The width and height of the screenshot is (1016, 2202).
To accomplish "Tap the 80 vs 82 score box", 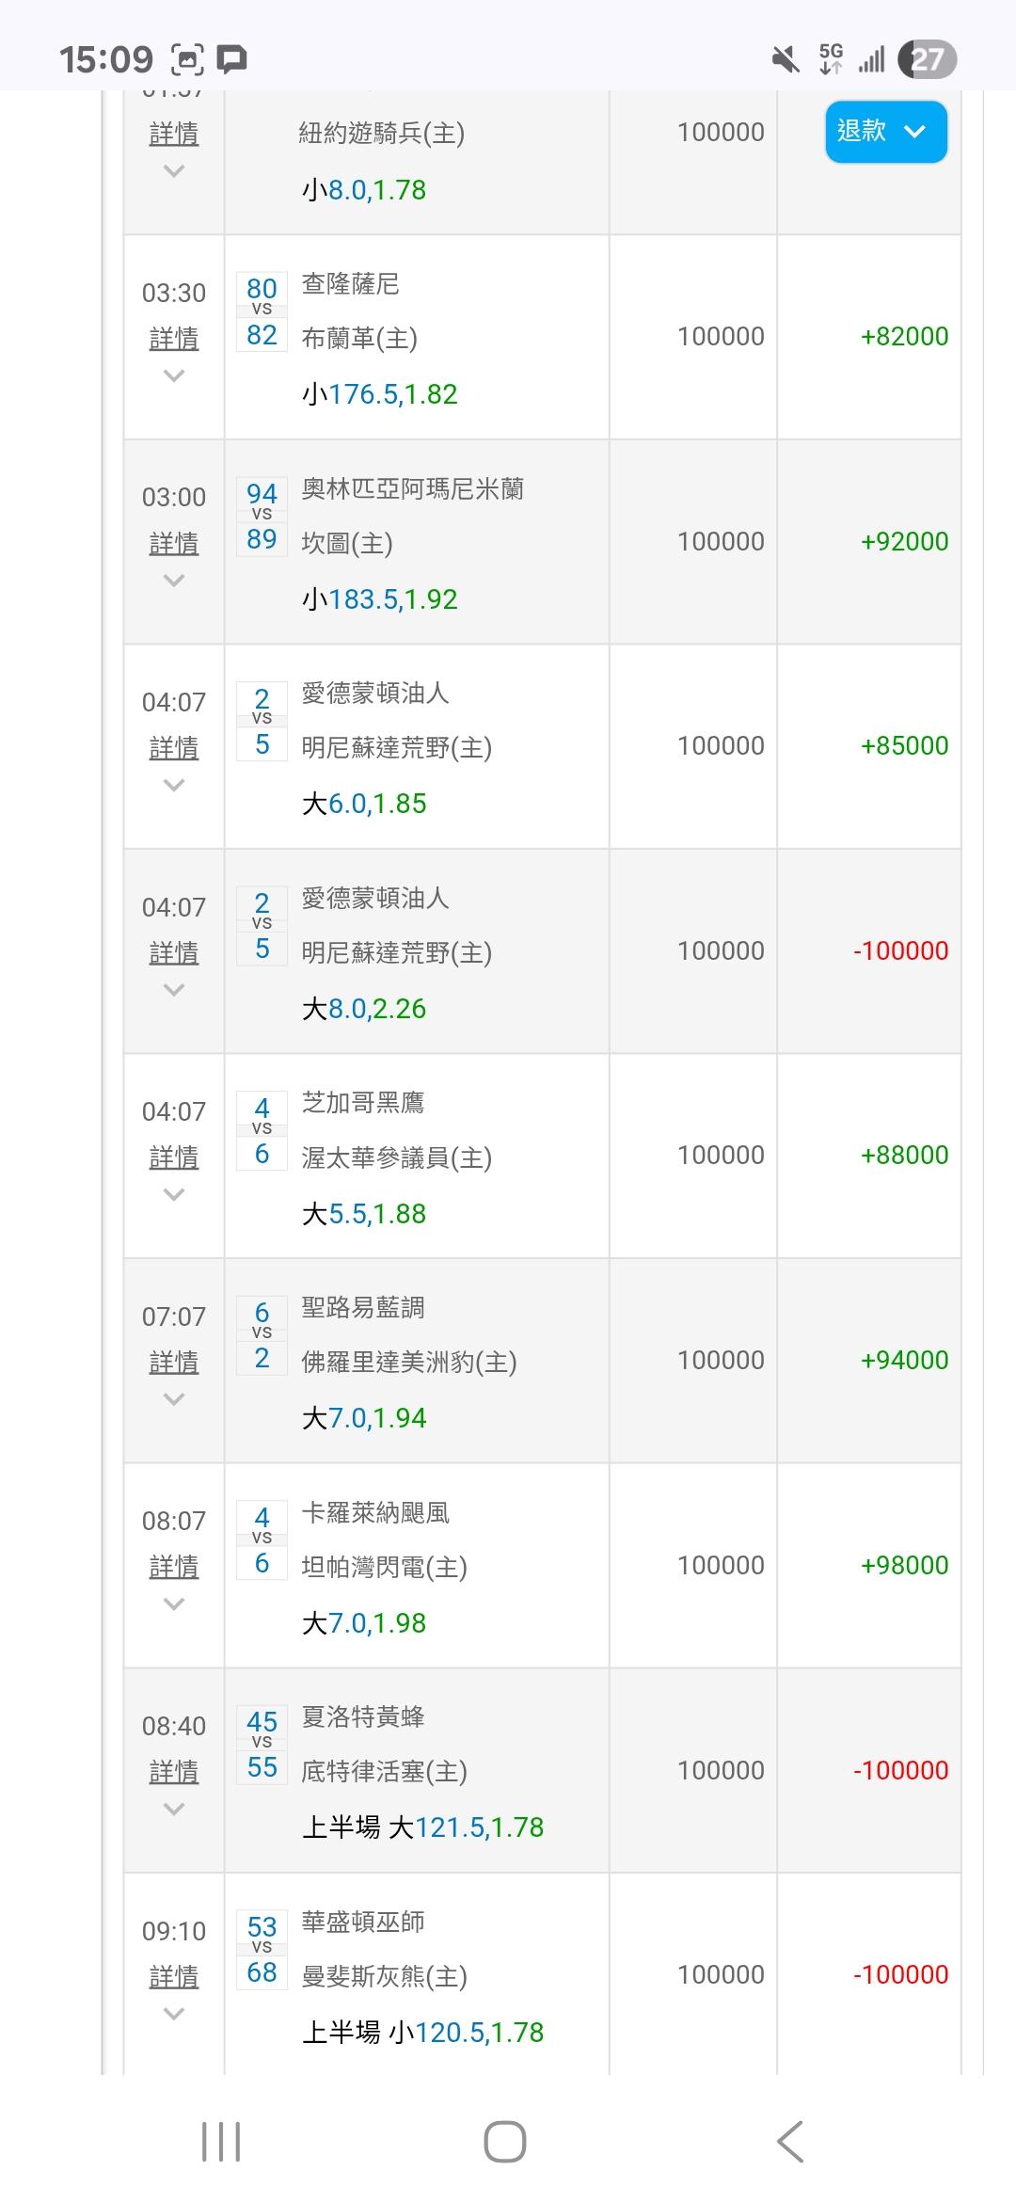I will [262, 311].
